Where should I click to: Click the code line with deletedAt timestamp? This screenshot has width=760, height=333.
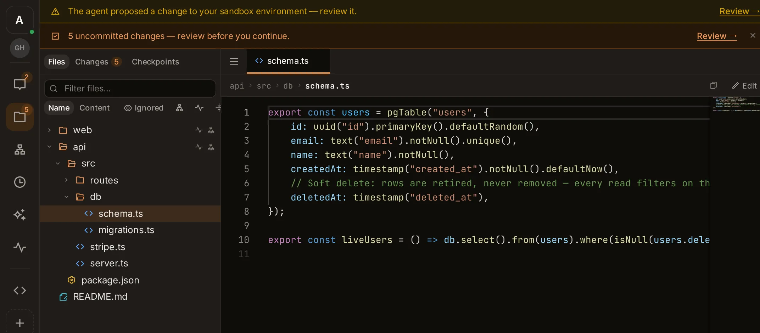[x=389, y=197]
